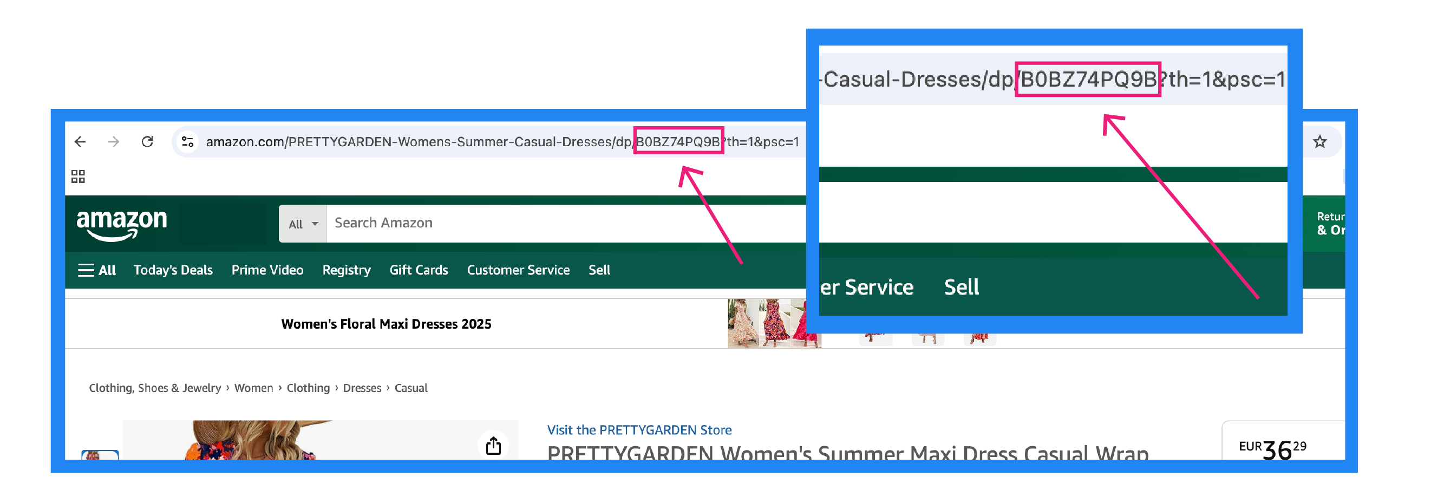Bookmark this page with the star icon
Screen dimensions: 1444x490
1319,142
